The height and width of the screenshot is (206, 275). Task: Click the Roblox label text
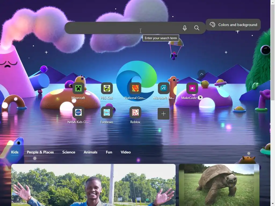pos(135,122)
